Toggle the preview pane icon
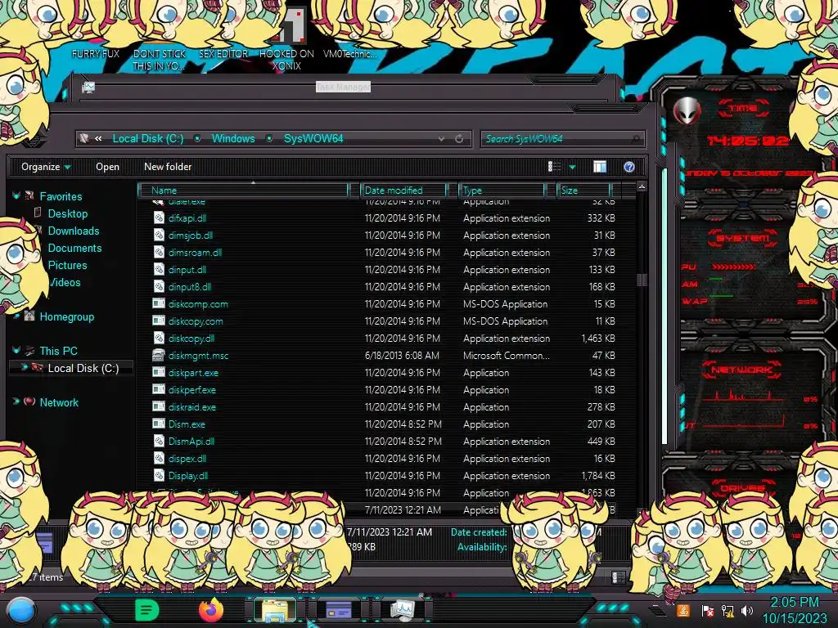This screenshot has width=838, height=628. click(x=600, y=167)
